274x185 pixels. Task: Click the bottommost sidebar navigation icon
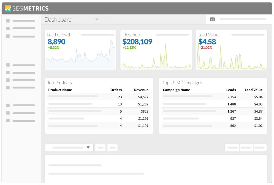[x=8, y=120]
